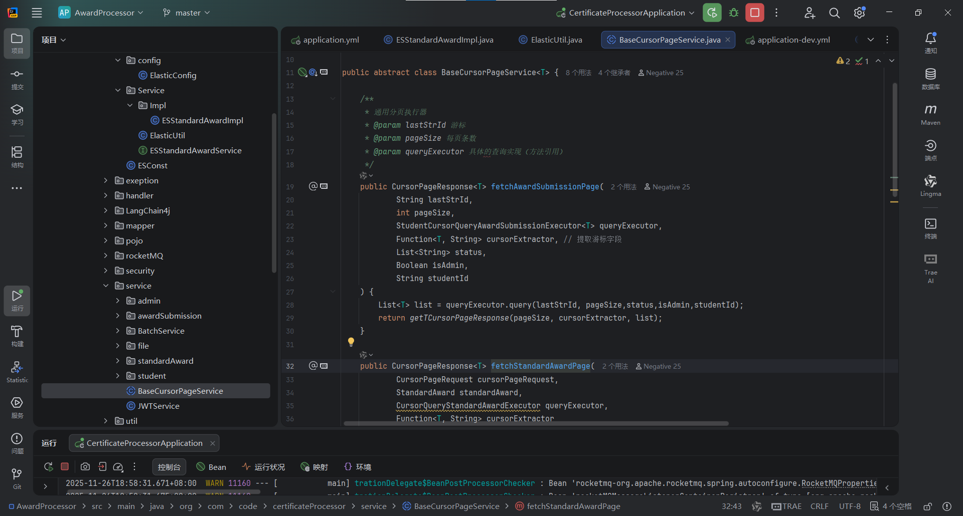Open ElasticConfig class in tree
963x516 pixels.
click(x=168, y=75)
